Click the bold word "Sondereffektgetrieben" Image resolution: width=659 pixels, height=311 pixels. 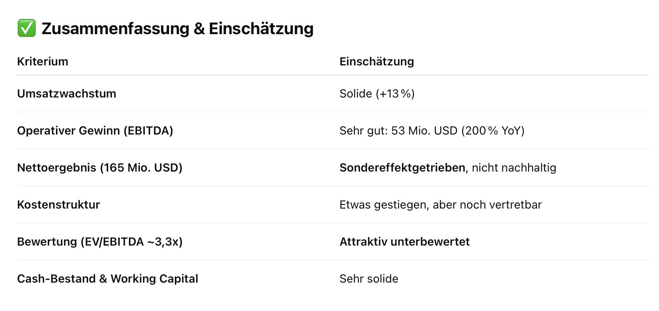coord(402,167)
